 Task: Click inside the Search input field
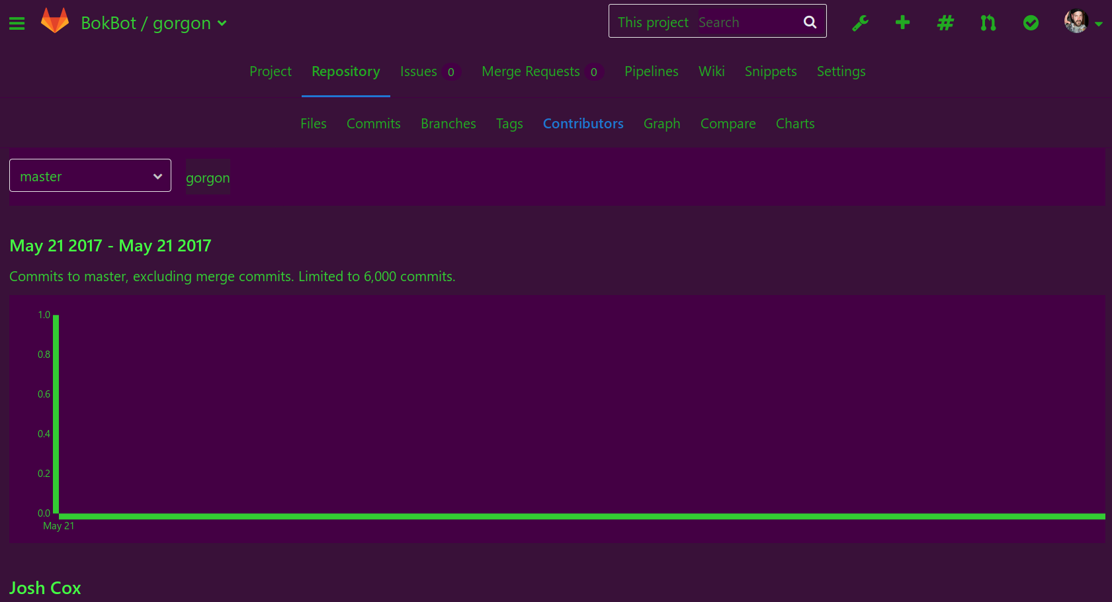click(741, 21)
